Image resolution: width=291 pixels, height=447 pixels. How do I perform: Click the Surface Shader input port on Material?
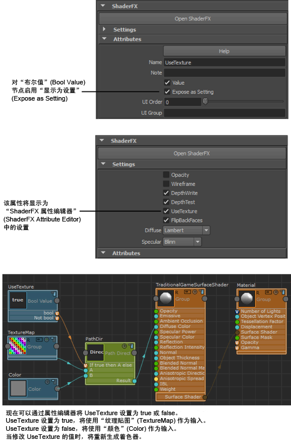pyautogui.click(x=237, y=332)
